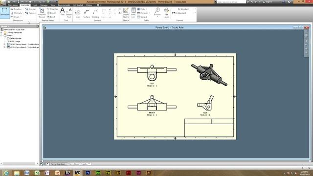Open Adobe Bridge from the taskbar
The width and height of the screenshot is (313, 176).
coord(118,173)
